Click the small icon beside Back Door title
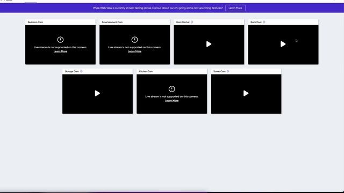 click(x=264, y=22)
